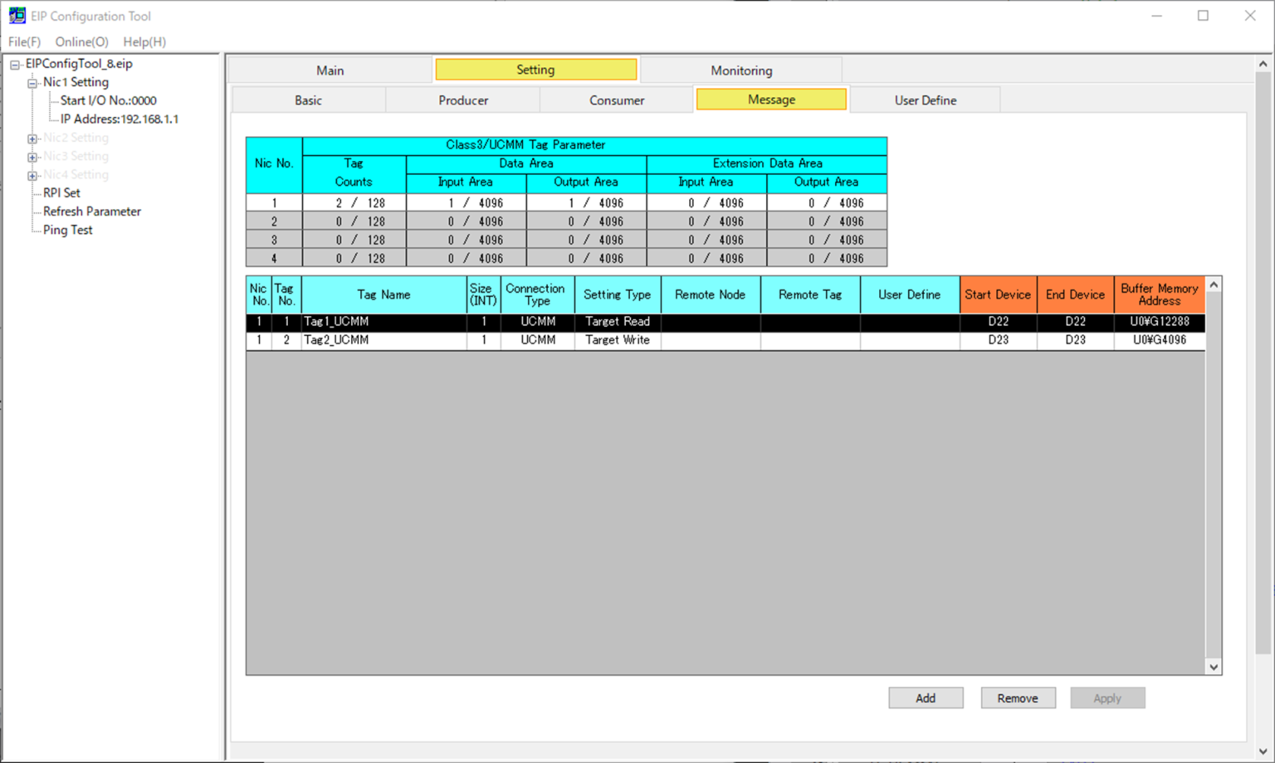Viewport: 1275px width, 763px height.
Task: Click the Add button
Action: tap(925, 697)
